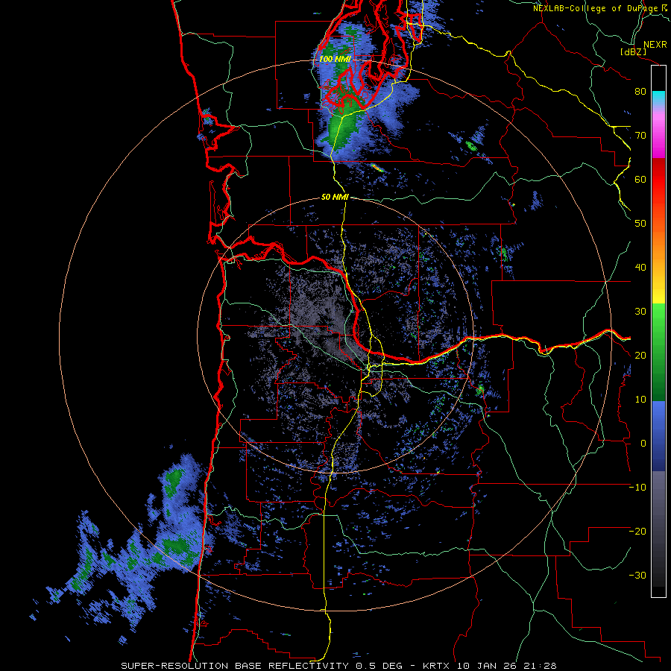Click the 'KRTX' station identifier in caption
The width and height of the screenshot is (671, 671).
click(438, 666)
